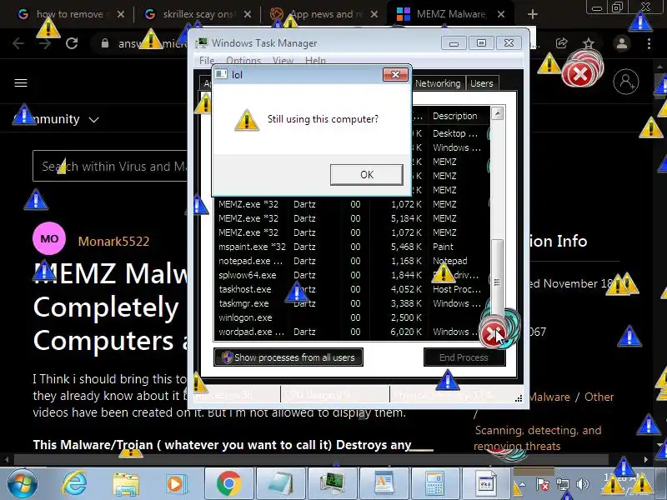
Task: Close the 'App news and' tab
Action: pos(374,14)
